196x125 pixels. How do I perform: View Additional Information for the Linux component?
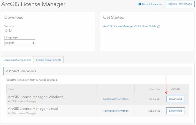[x=116, y=111]
